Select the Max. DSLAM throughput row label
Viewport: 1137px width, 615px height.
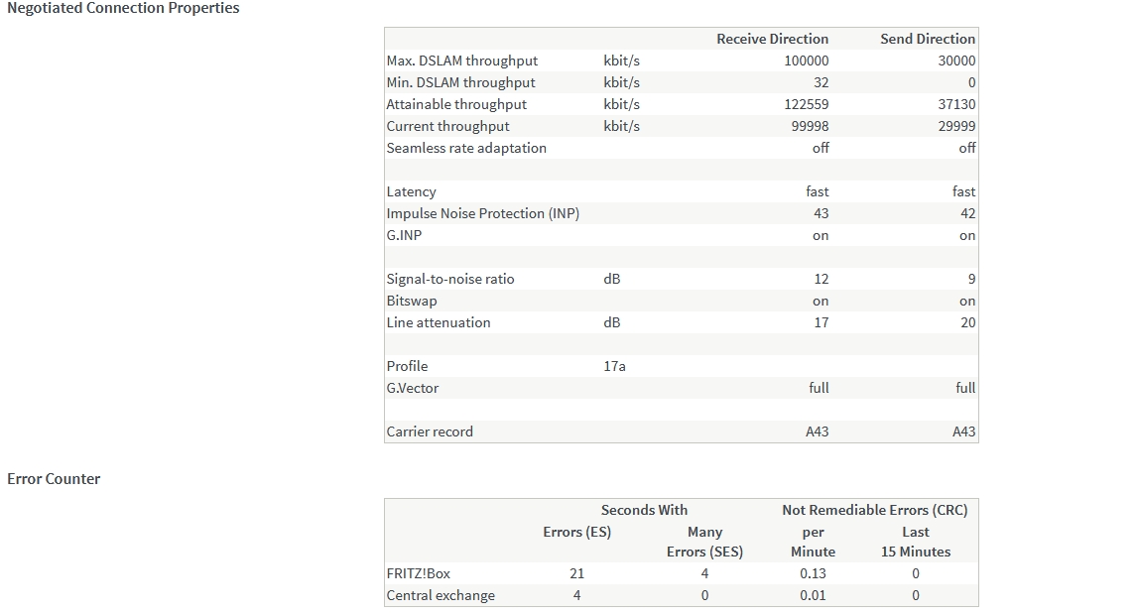point(461,61)
